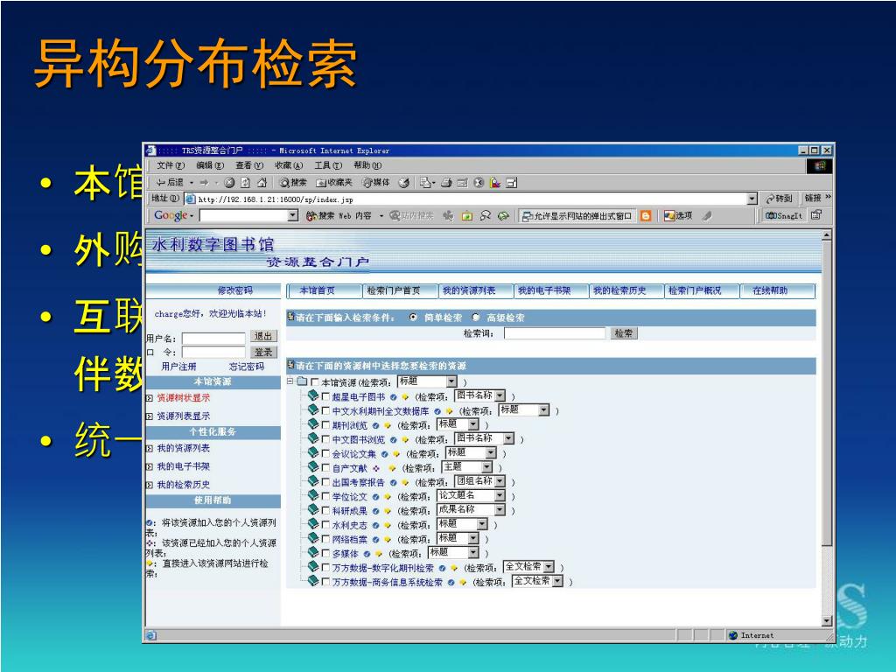Click blue add-to-list icon next to 超星电子图书
The width and height of the screenshot is (896, 672).
[393, 396]
